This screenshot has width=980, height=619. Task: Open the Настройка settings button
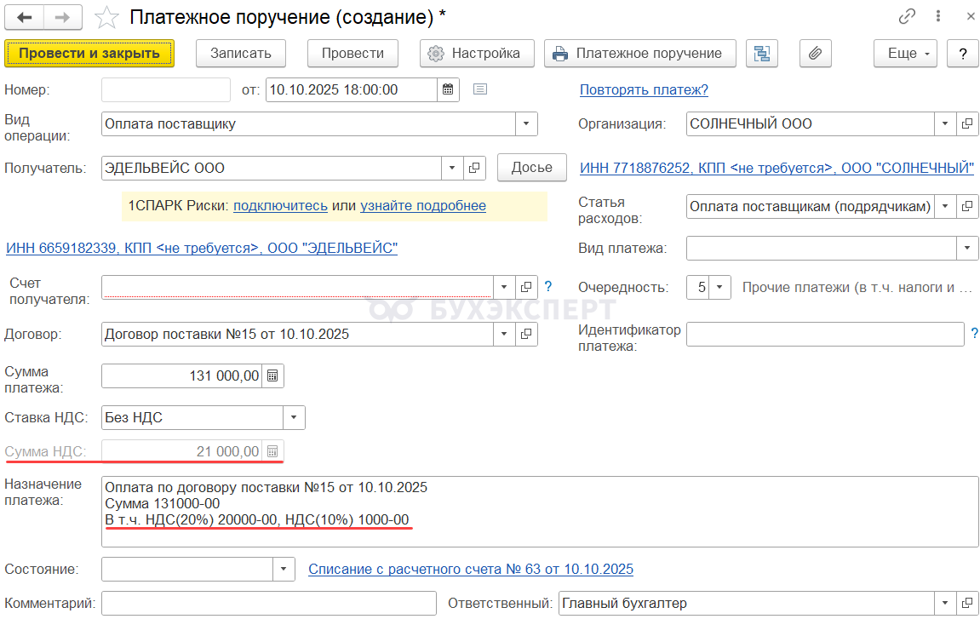click(x=476, y=53)
